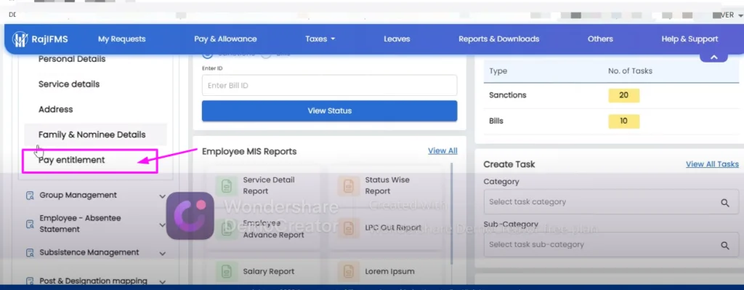The width and height of the screenshot is (744, 290).
Task: Click the search icon in Category field
Action: (725, 203)
